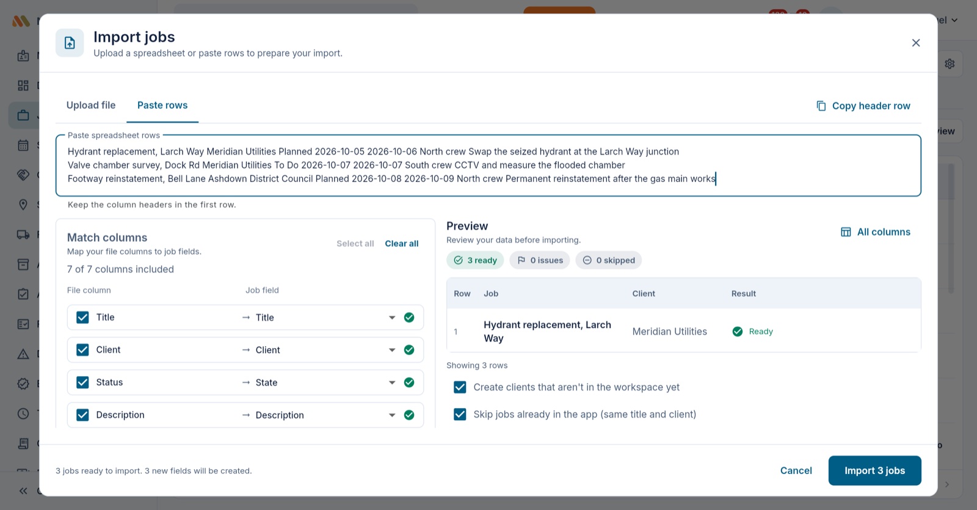Show All columns in preview
977x510 pixels.
click(875, 232)
